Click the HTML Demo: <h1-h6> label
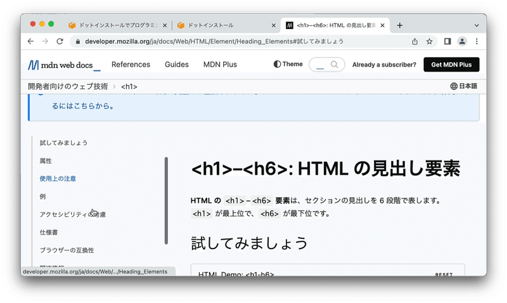The image size is (507, 303). pos(236,274)
